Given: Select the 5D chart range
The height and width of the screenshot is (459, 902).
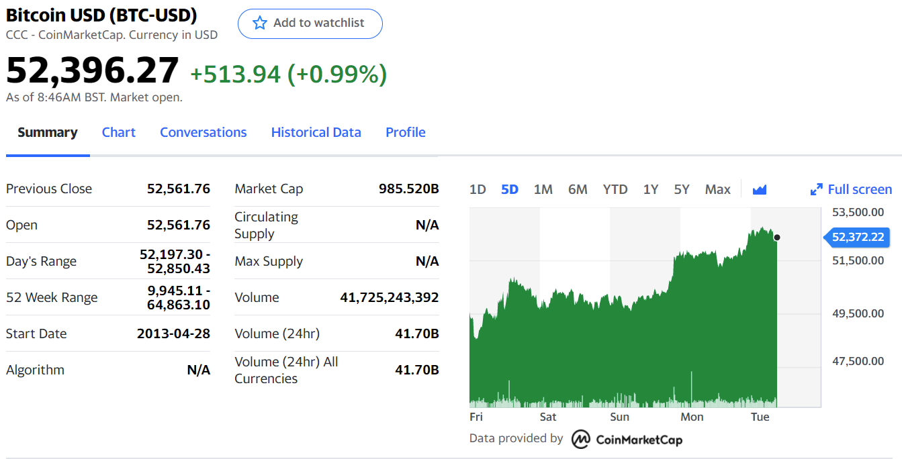Looking at the screenshot, I should click(510, 189).
